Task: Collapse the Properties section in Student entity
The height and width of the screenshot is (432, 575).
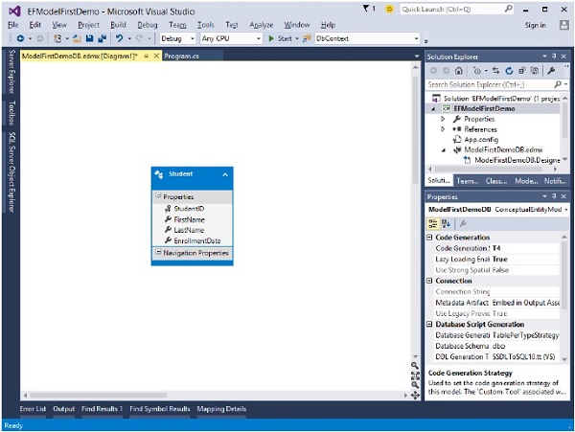Action: tap(158, 196)
